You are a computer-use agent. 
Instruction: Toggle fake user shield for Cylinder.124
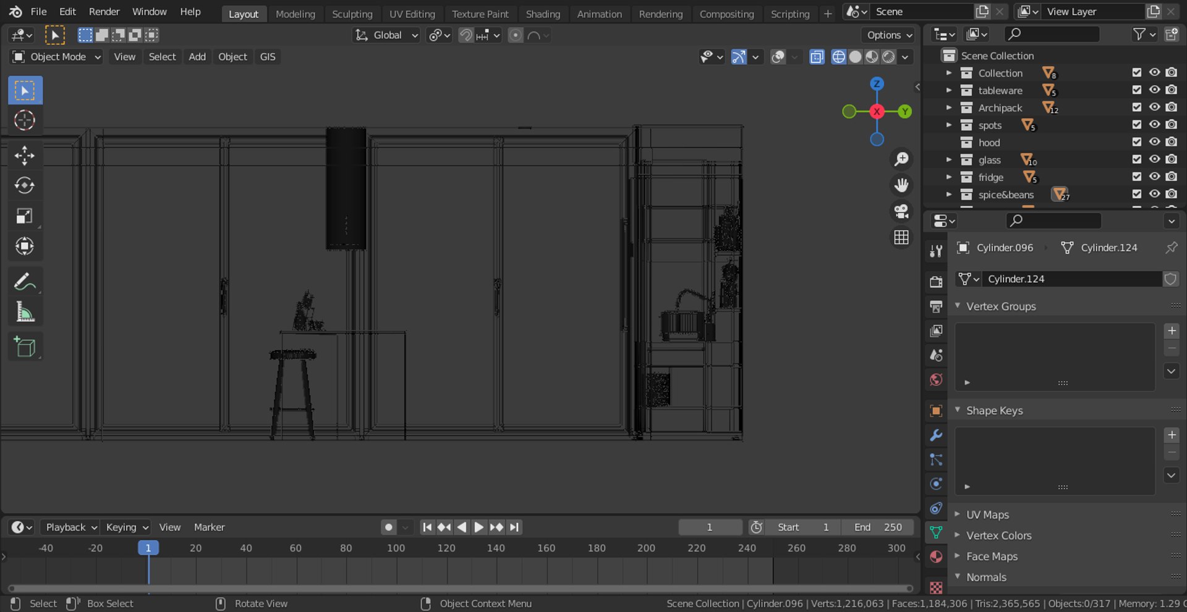[1170, 279]
